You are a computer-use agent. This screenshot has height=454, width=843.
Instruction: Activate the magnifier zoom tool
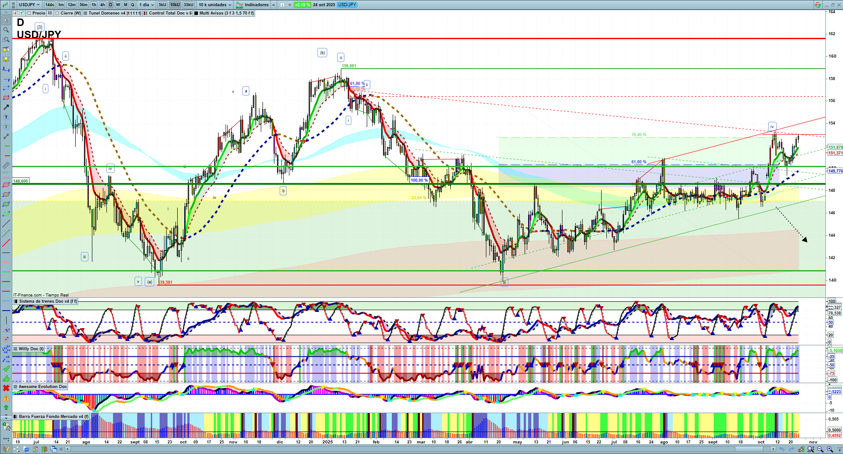point(6,30)
